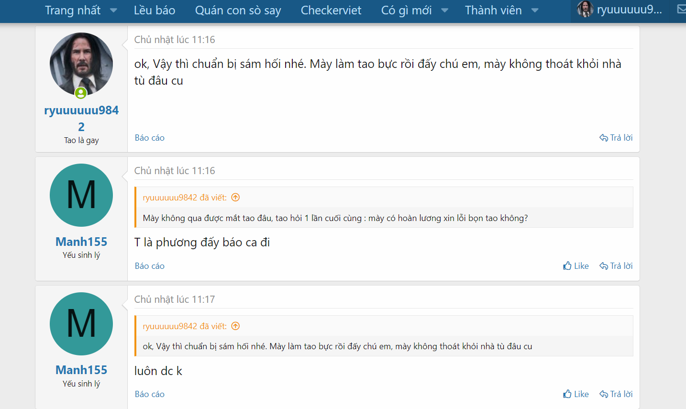This screenshot has height=409, width=686.
Task: Click the timestamp Chủ nhật lúc 11:17
Action: (175, 299)
